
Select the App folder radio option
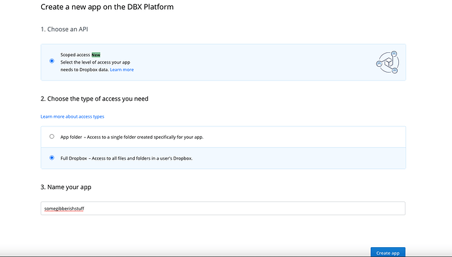point(52,137)
